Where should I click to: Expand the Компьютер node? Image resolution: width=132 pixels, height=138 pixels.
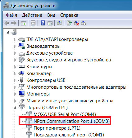click(15, 73)
